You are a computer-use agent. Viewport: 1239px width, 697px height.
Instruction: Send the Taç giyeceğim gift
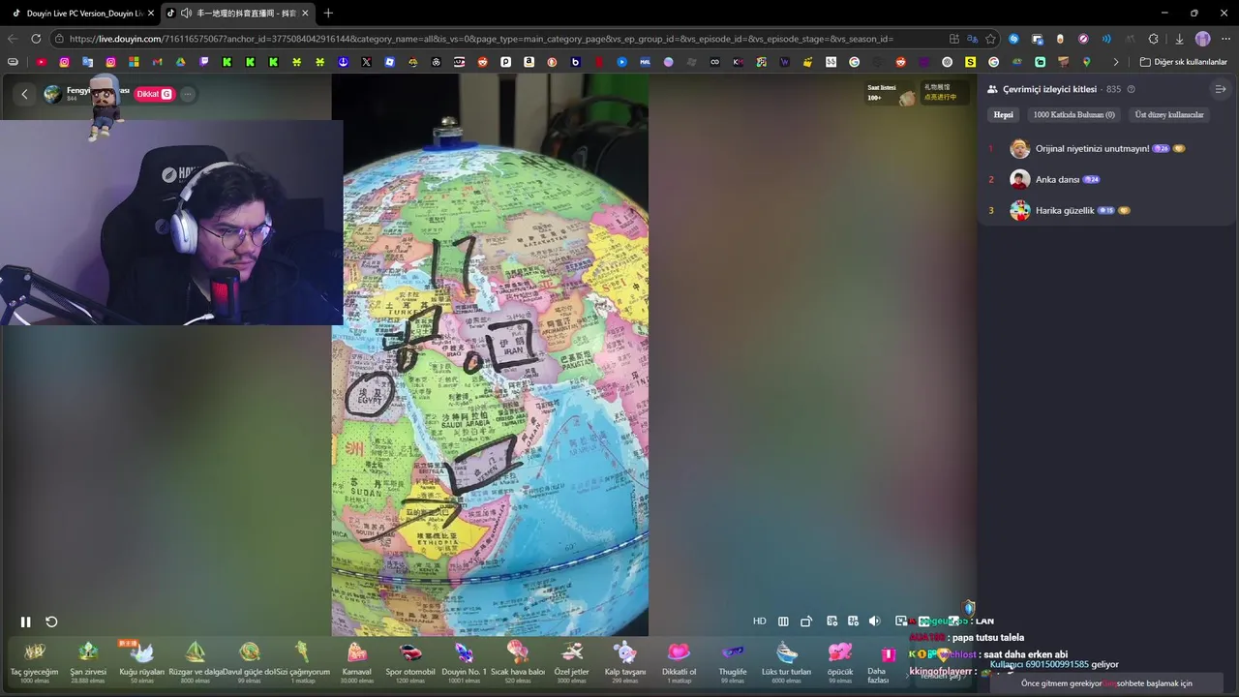tap(35, 661)
